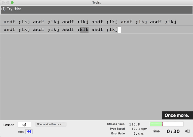Image resolution: width=193 pixels, height=137 pixels.
Task: Click the Error Ratio value 9.4
Action: pyautogui.click(x=136, y=134)
